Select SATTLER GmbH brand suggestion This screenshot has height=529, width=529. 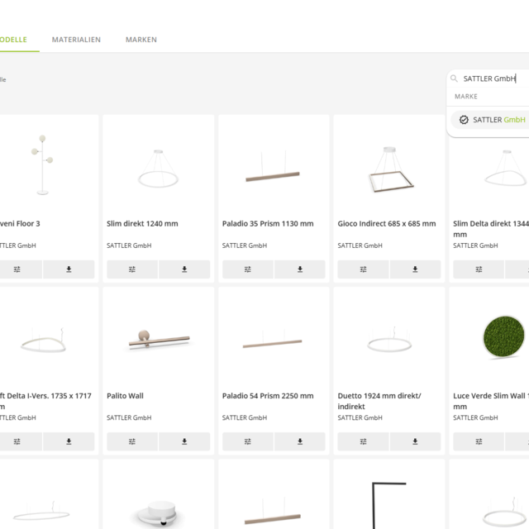pos(490,120)
